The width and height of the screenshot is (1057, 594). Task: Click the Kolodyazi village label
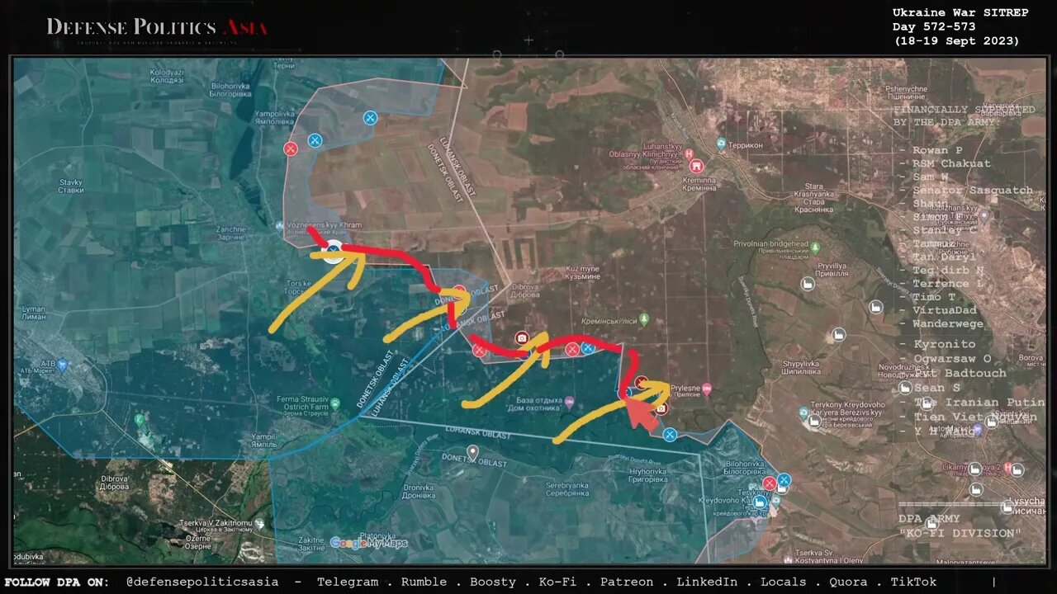coord(166,76)
